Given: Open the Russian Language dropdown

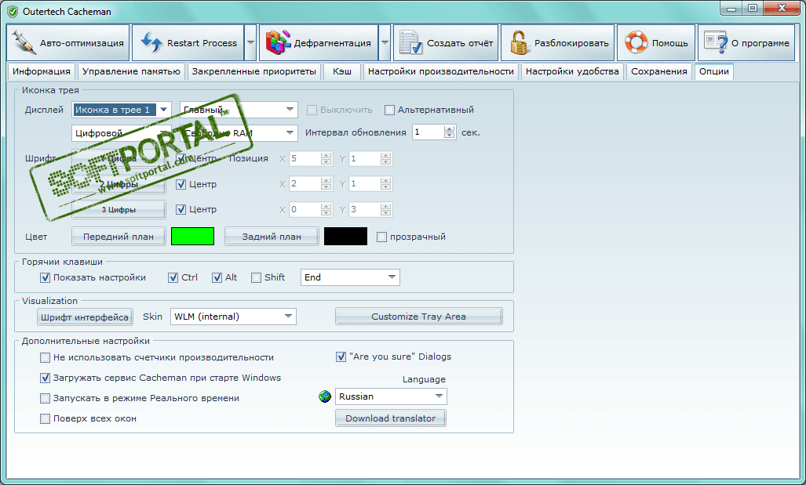Looking at the screenshot, I should (439, 396).
